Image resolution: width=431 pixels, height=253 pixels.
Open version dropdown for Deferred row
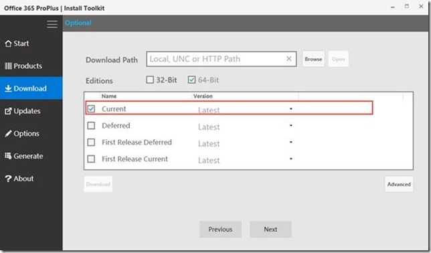click(x=291, y=126)
